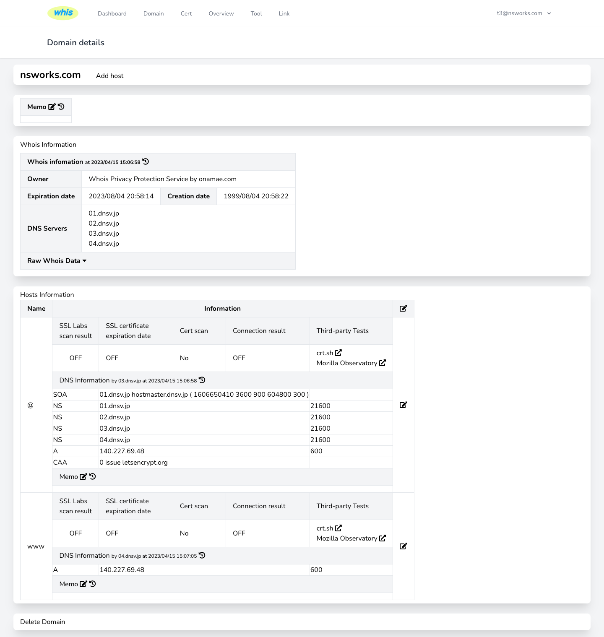604x637 pixels.
Task: Open crt.sh external link for @ host
Action: coord(338,353)
